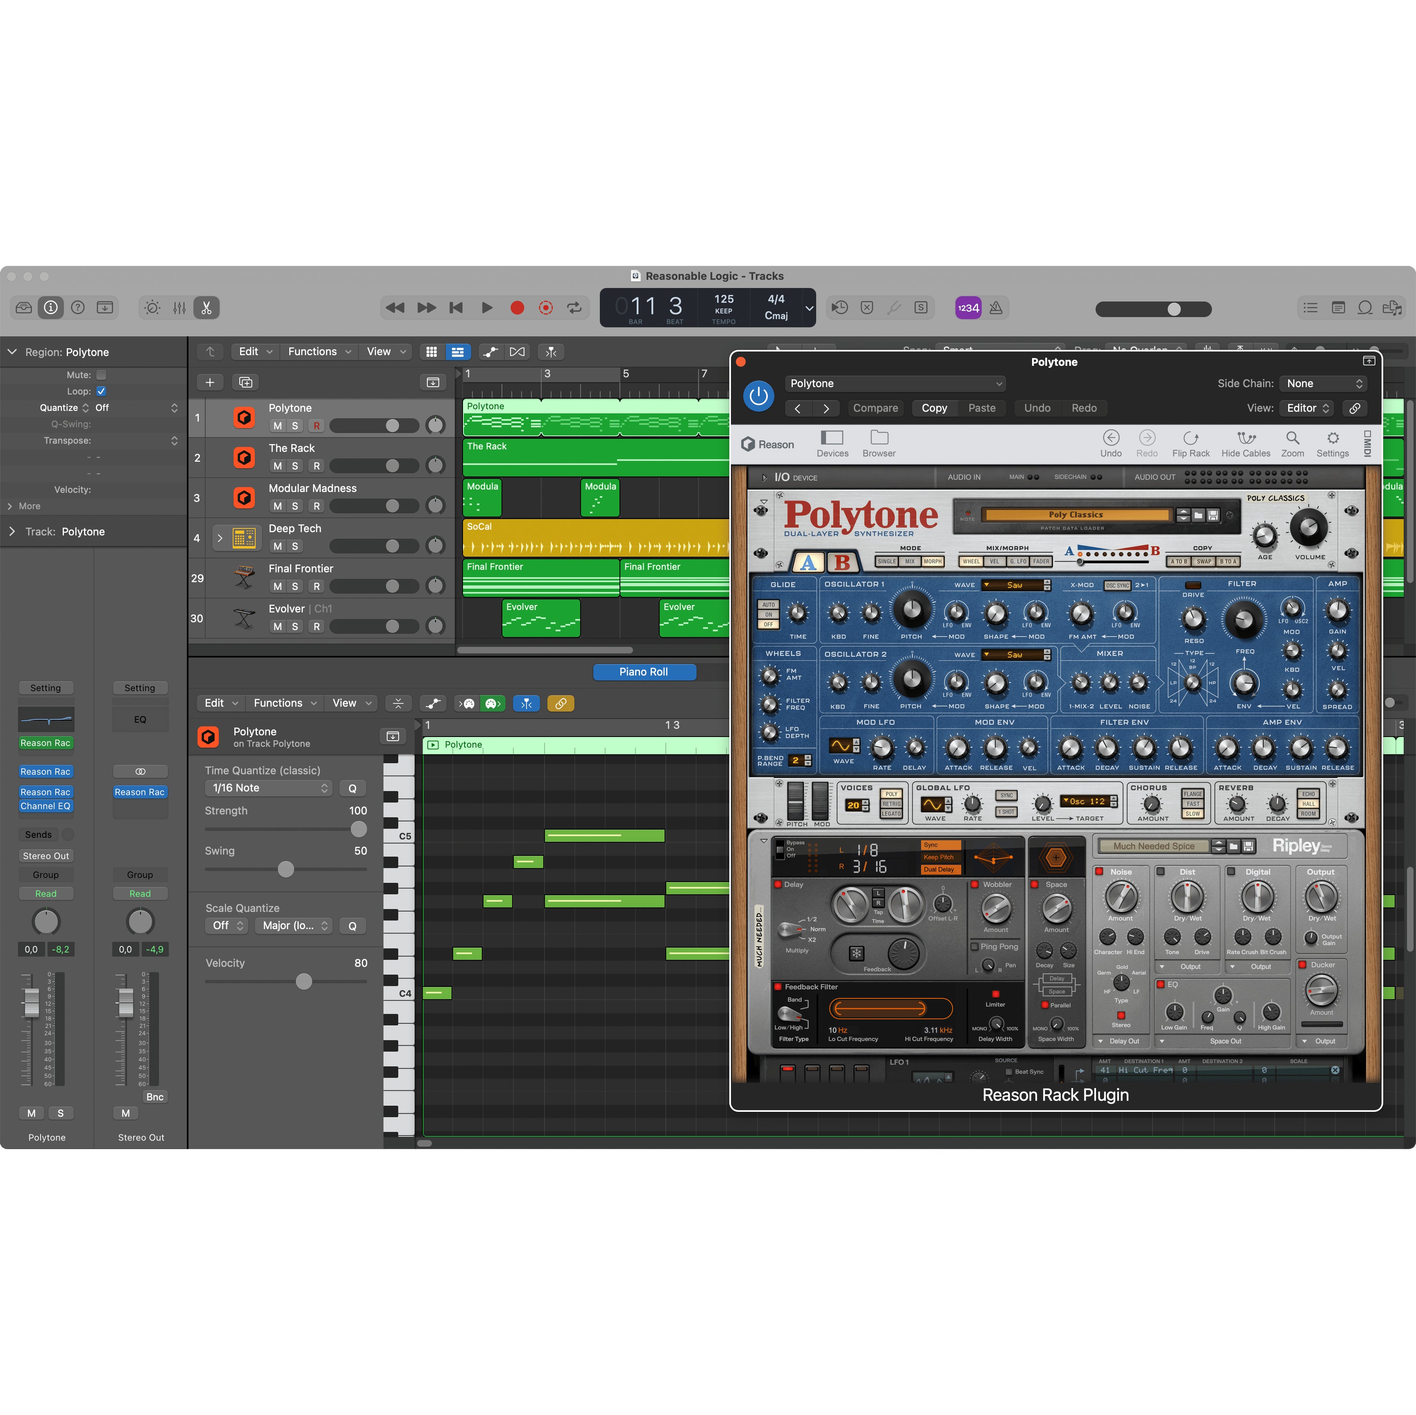Open the Library icon in Logic toolbar
This screenshot has width=1416, height=1415.
tap(23, 308)
